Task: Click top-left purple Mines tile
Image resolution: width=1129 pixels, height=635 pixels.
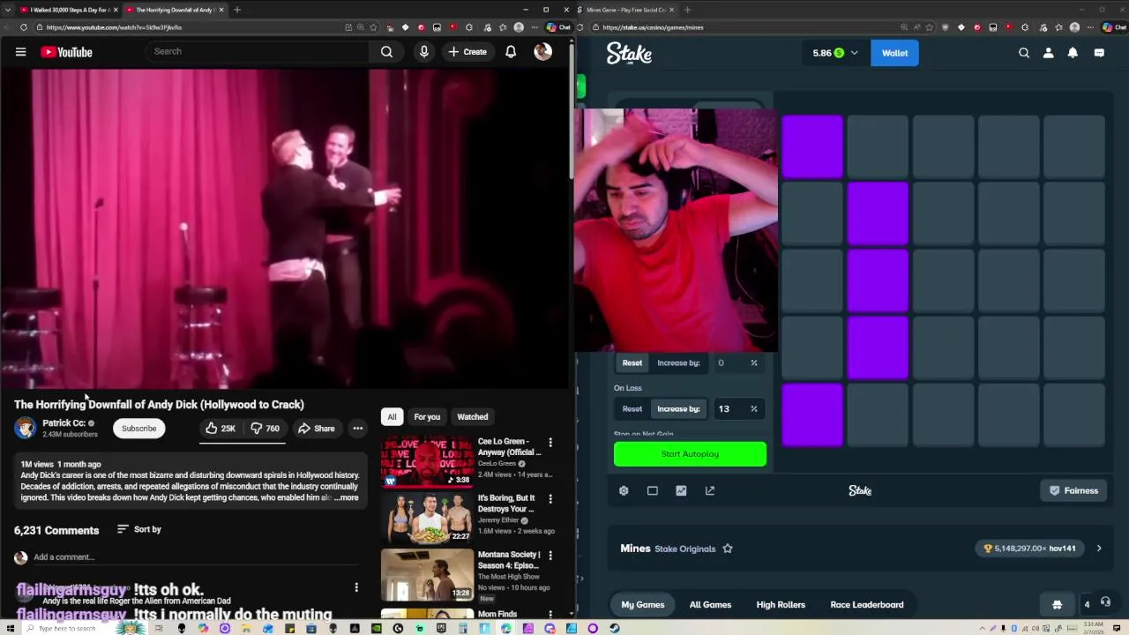Action: (x=812, y=146)
